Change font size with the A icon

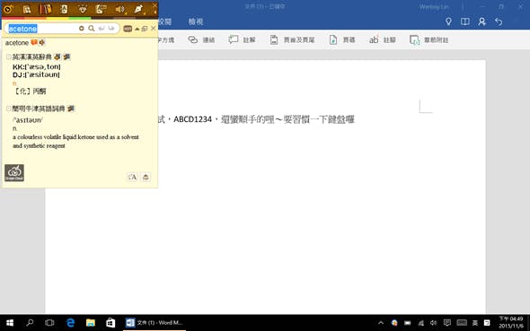(133, 177)
